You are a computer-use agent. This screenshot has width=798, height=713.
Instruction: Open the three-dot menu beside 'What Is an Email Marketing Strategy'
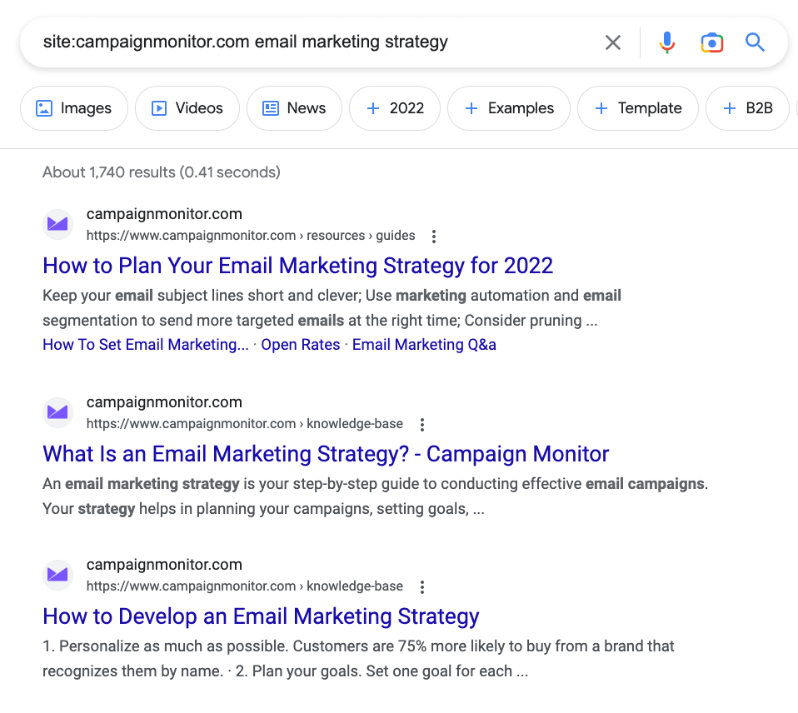point(421,425)
